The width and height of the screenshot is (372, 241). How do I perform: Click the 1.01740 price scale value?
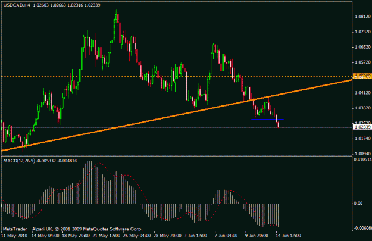pos(362,138)
